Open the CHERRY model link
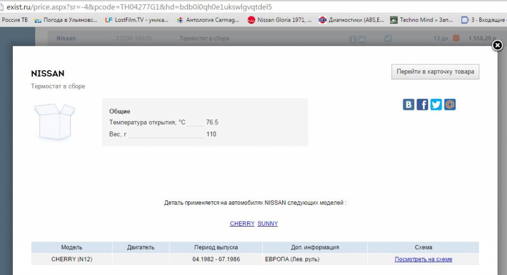Viewport: 507px width, 275px height. point(242,223)
